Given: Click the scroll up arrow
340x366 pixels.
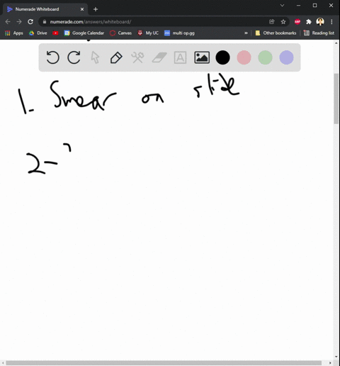Looking at the screenshot, I should 336,43.
